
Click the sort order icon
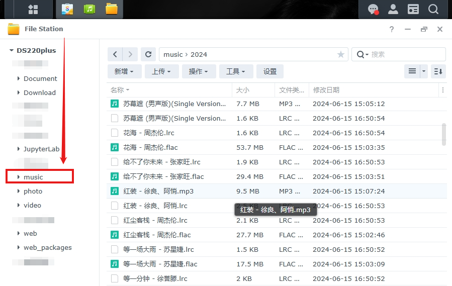point(438,71)
